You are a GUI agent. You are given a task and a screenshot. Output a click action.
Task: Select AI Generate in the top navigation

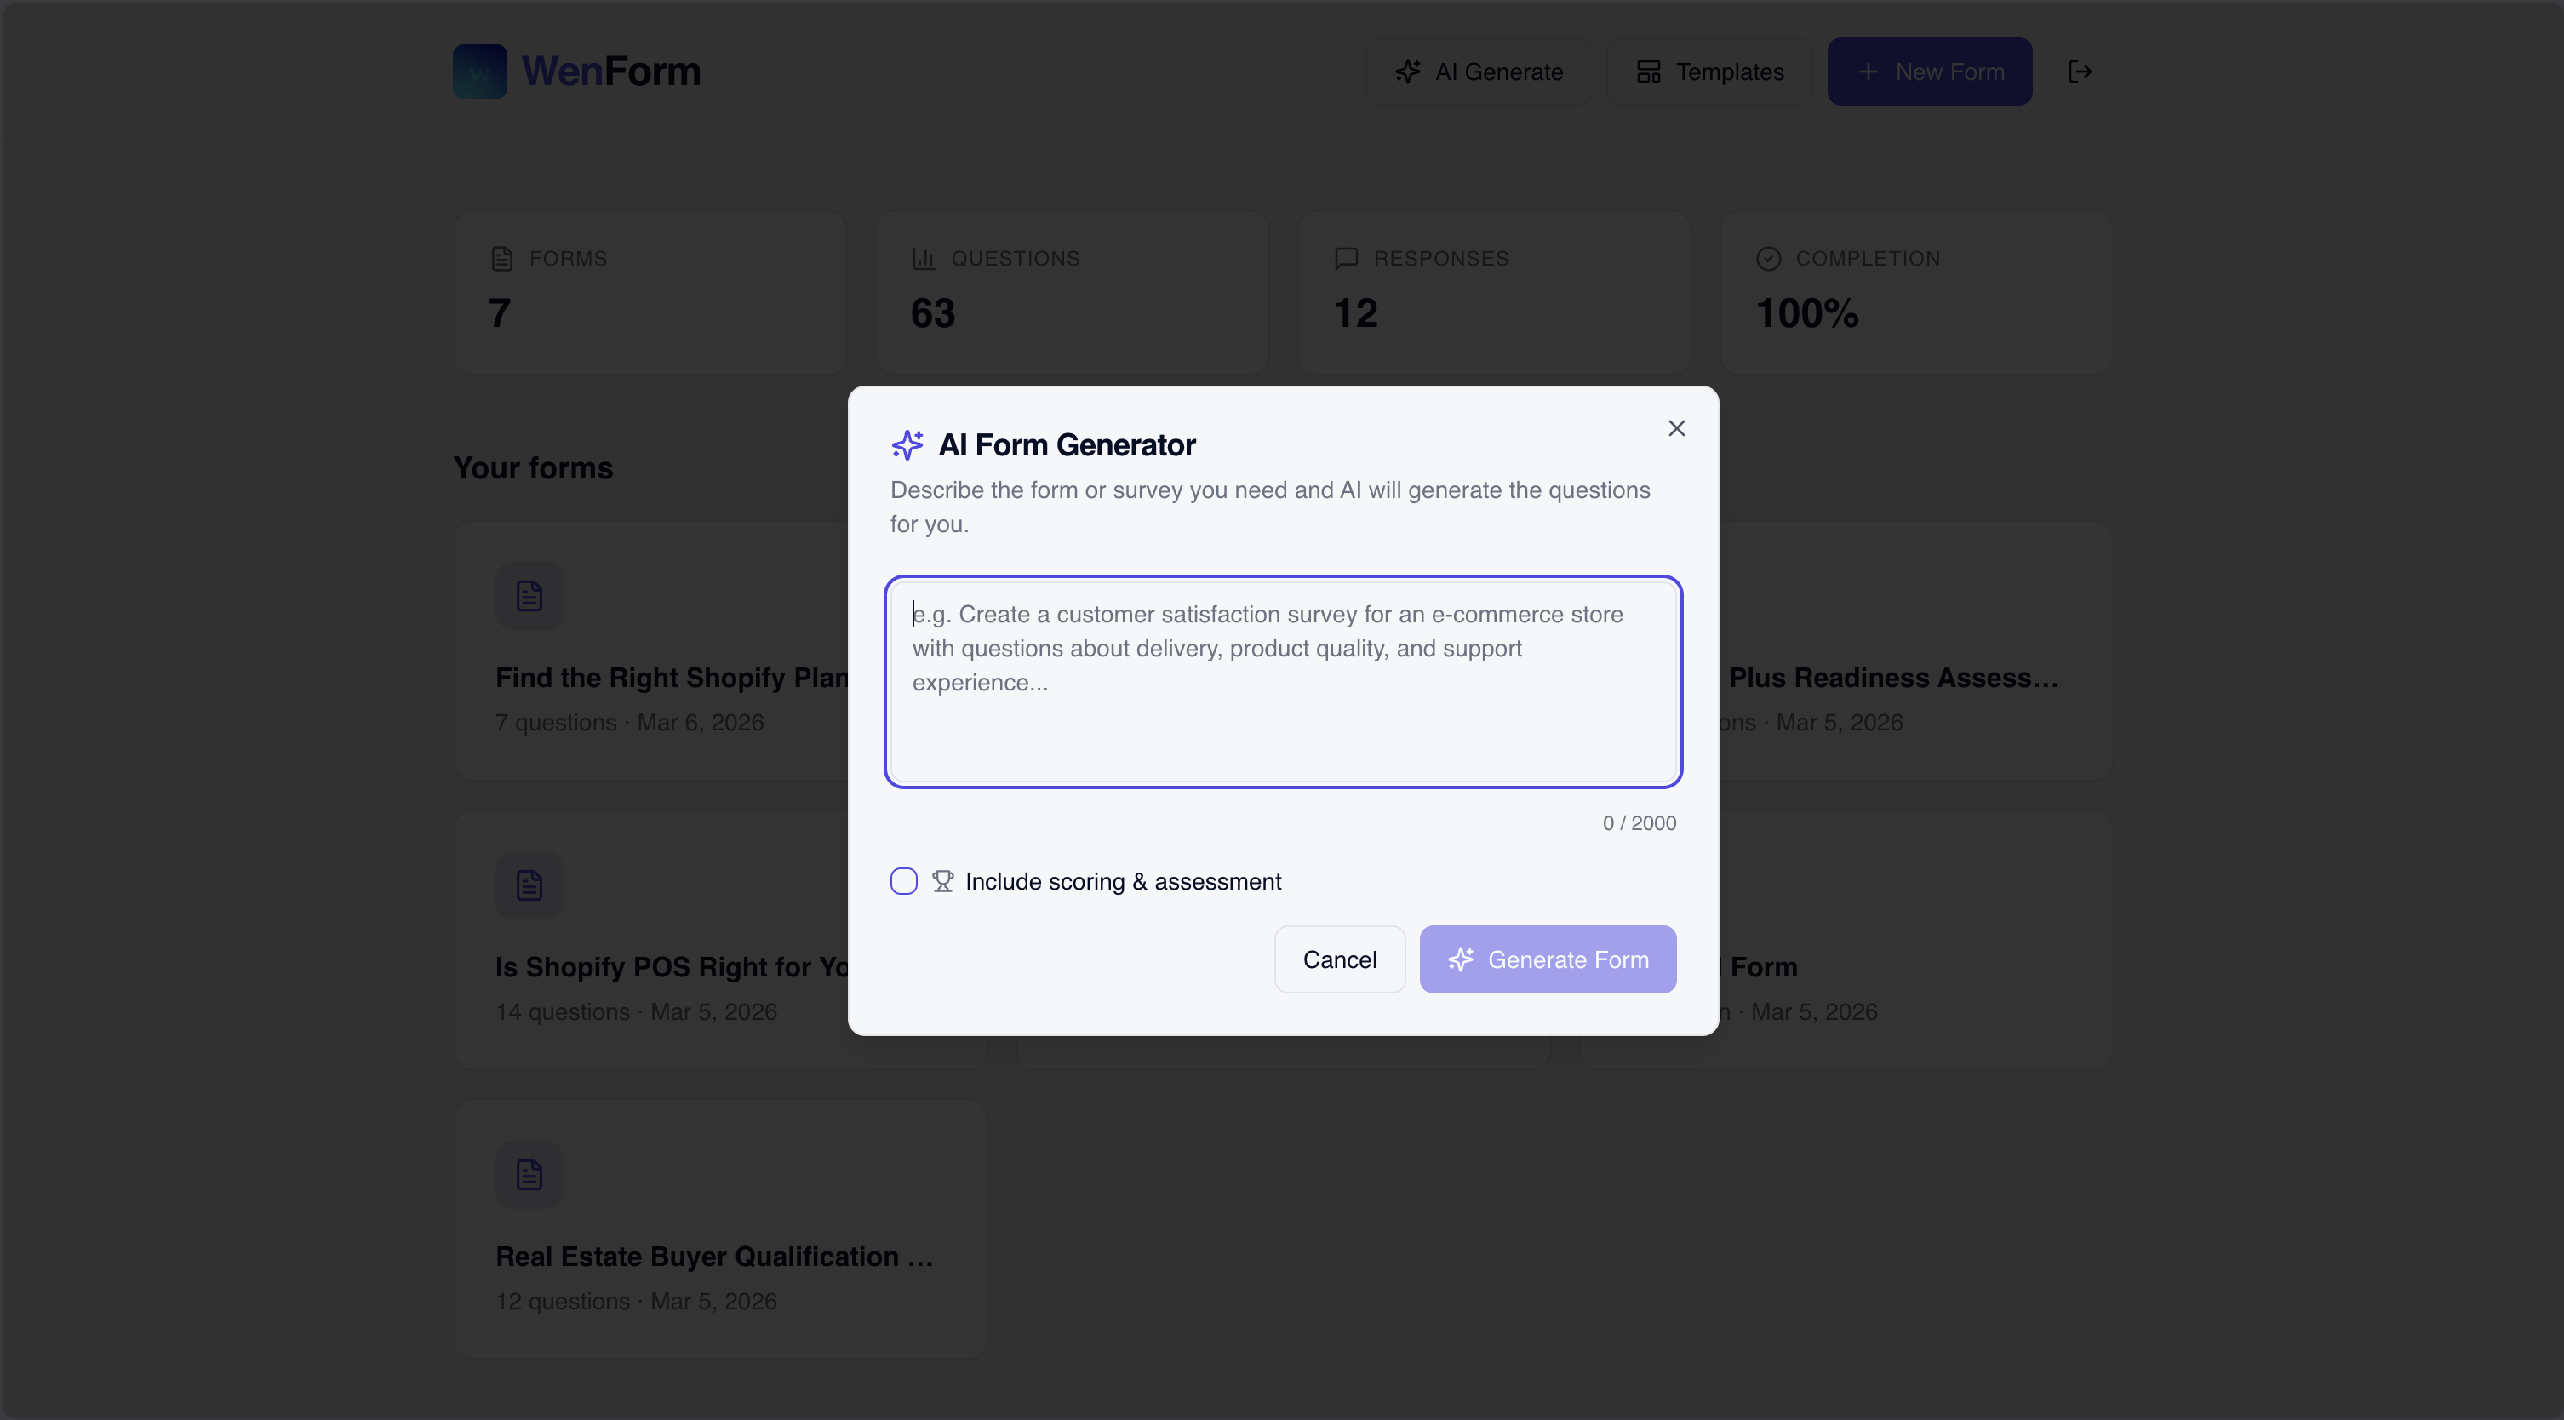click(1479, 71)
